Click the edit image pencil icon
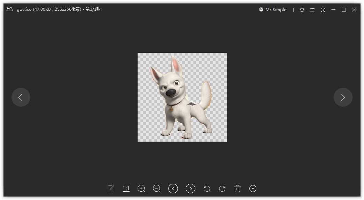The image size is (364, 200). pyautogui.click(x=111, y=189)
